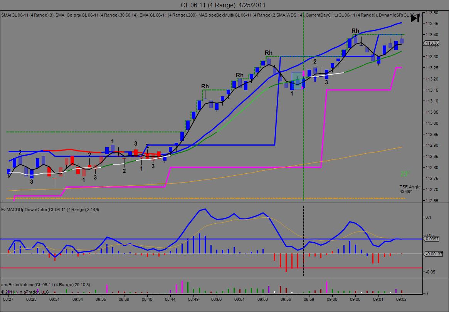
Task: Click the 08:53 time axis label
Action: point(262,299)
